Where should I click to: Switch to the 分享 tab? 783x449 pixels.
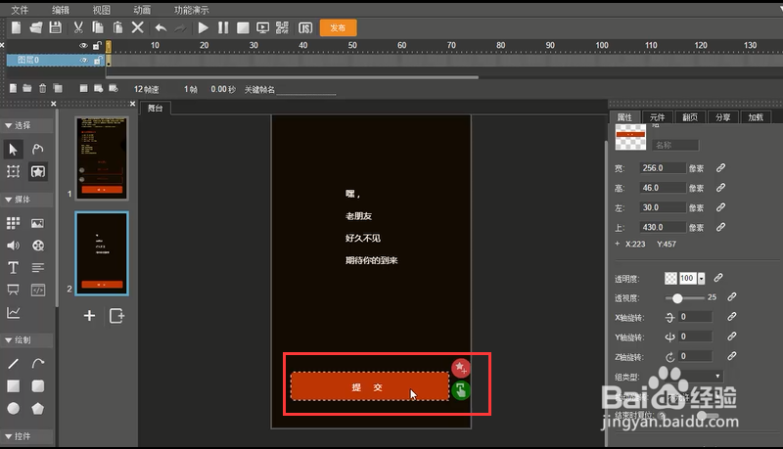click(x=722, y=117)
